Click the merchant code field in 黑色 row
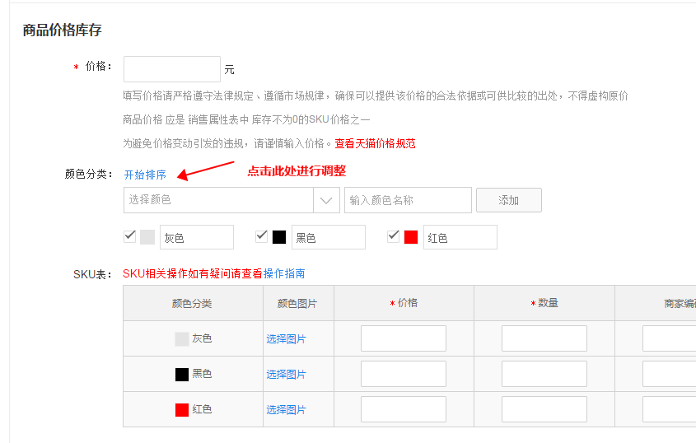The height and width of the screenshot is (443, 696). coord(670,374)
